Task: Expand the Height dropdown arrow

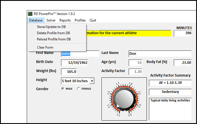Action: [92, 81]
